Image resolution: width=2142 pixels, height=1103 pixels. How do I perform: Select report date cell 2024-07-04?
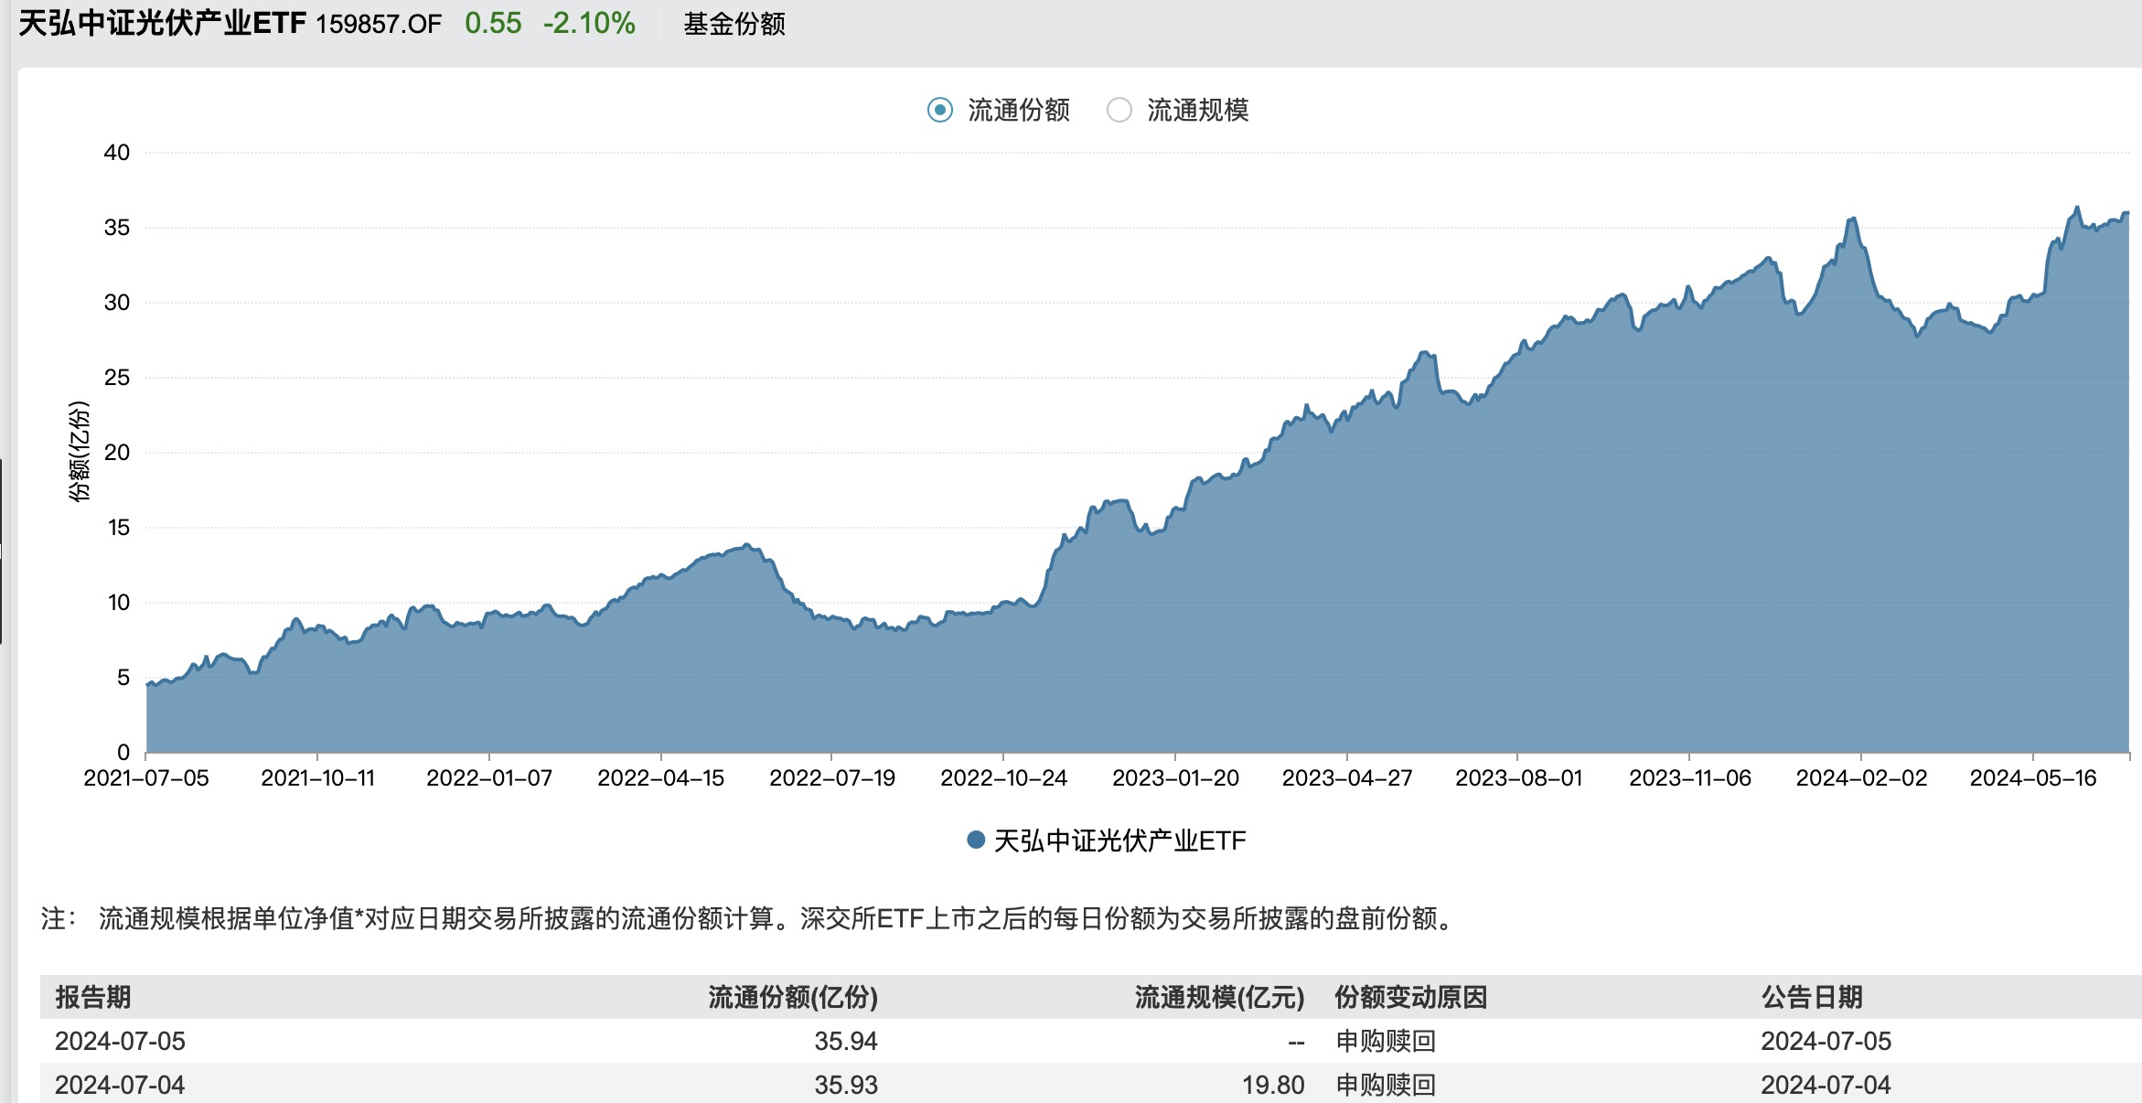point(120,1085)
